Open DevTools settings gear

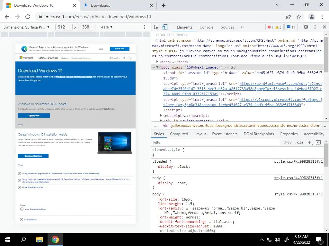(306, 27)
